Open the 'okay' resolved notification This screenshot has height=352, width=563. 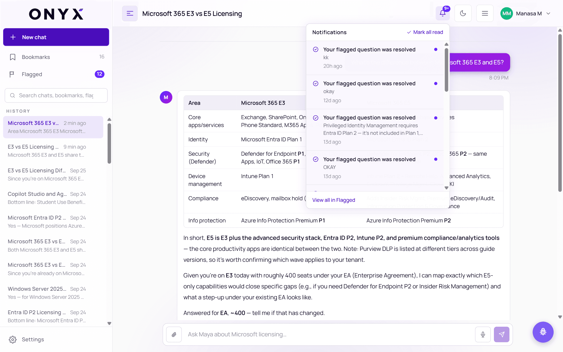point(375,92)
